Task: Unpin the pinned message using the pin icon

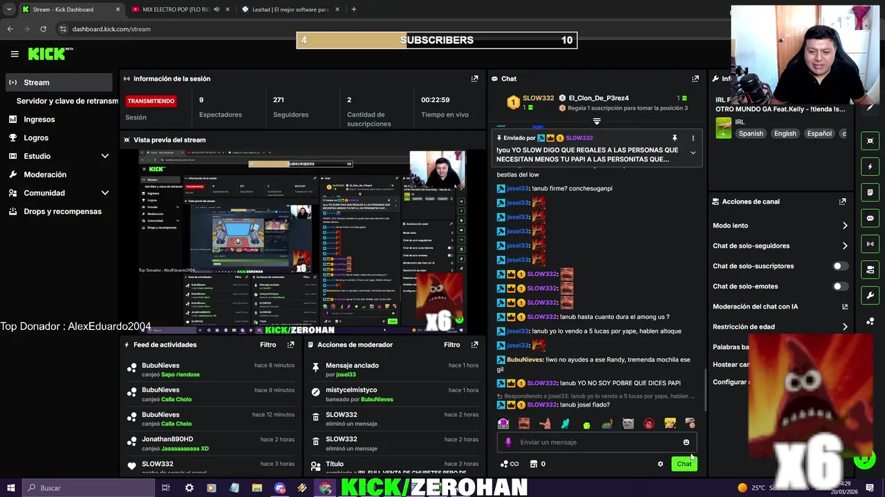Action: (674, 138)
